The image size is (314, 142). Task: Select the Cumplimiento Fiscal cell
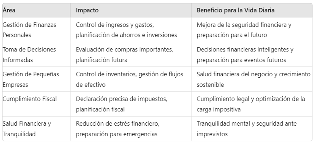tap(36, 104)
